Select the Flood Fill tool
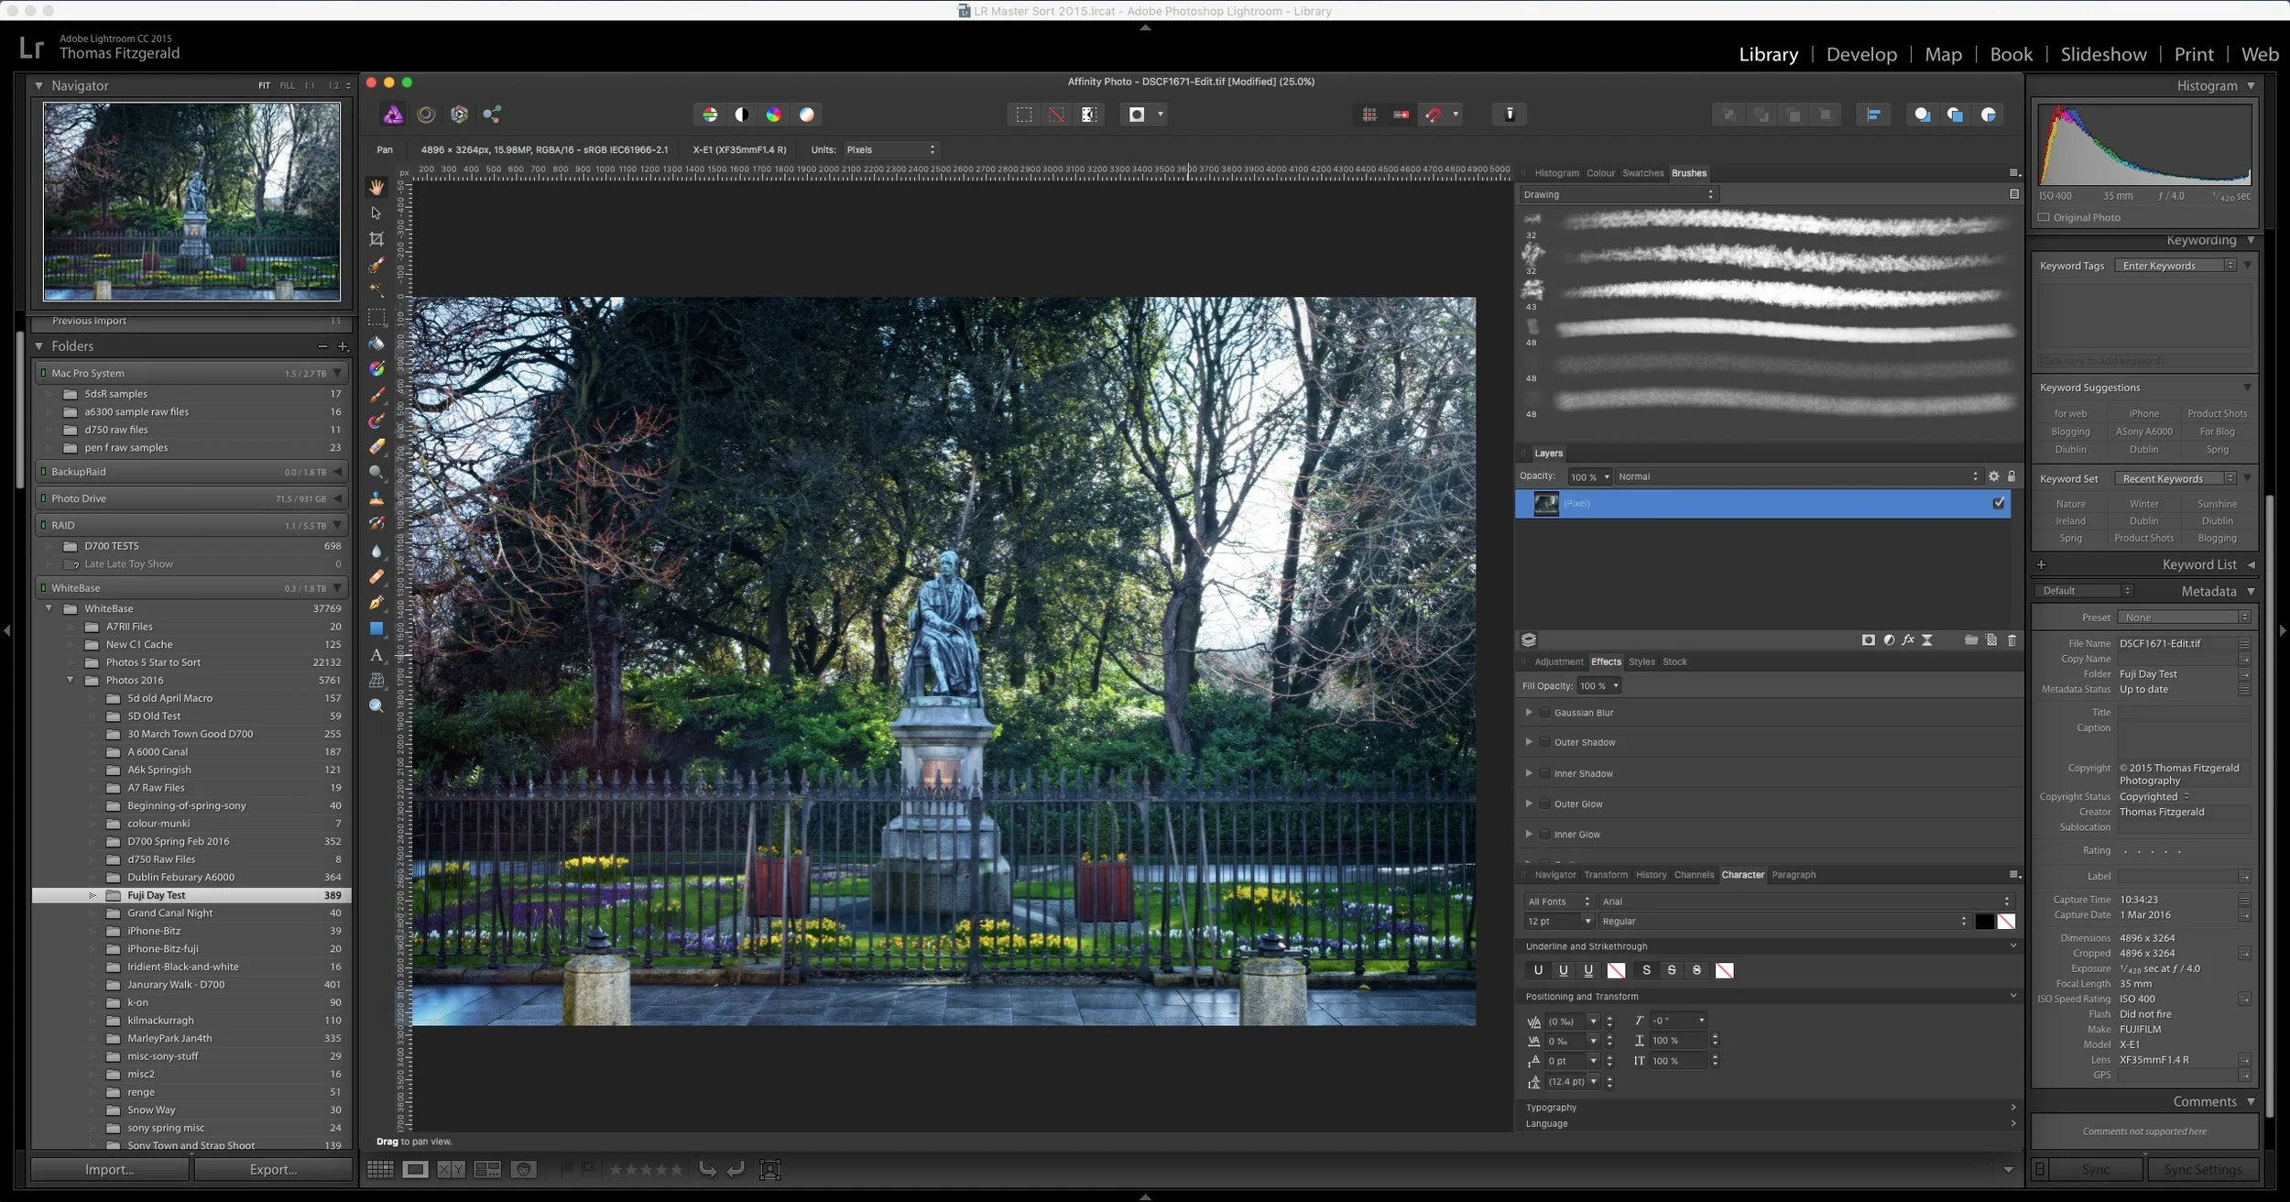2290x1202 pixels. point(376,344)
